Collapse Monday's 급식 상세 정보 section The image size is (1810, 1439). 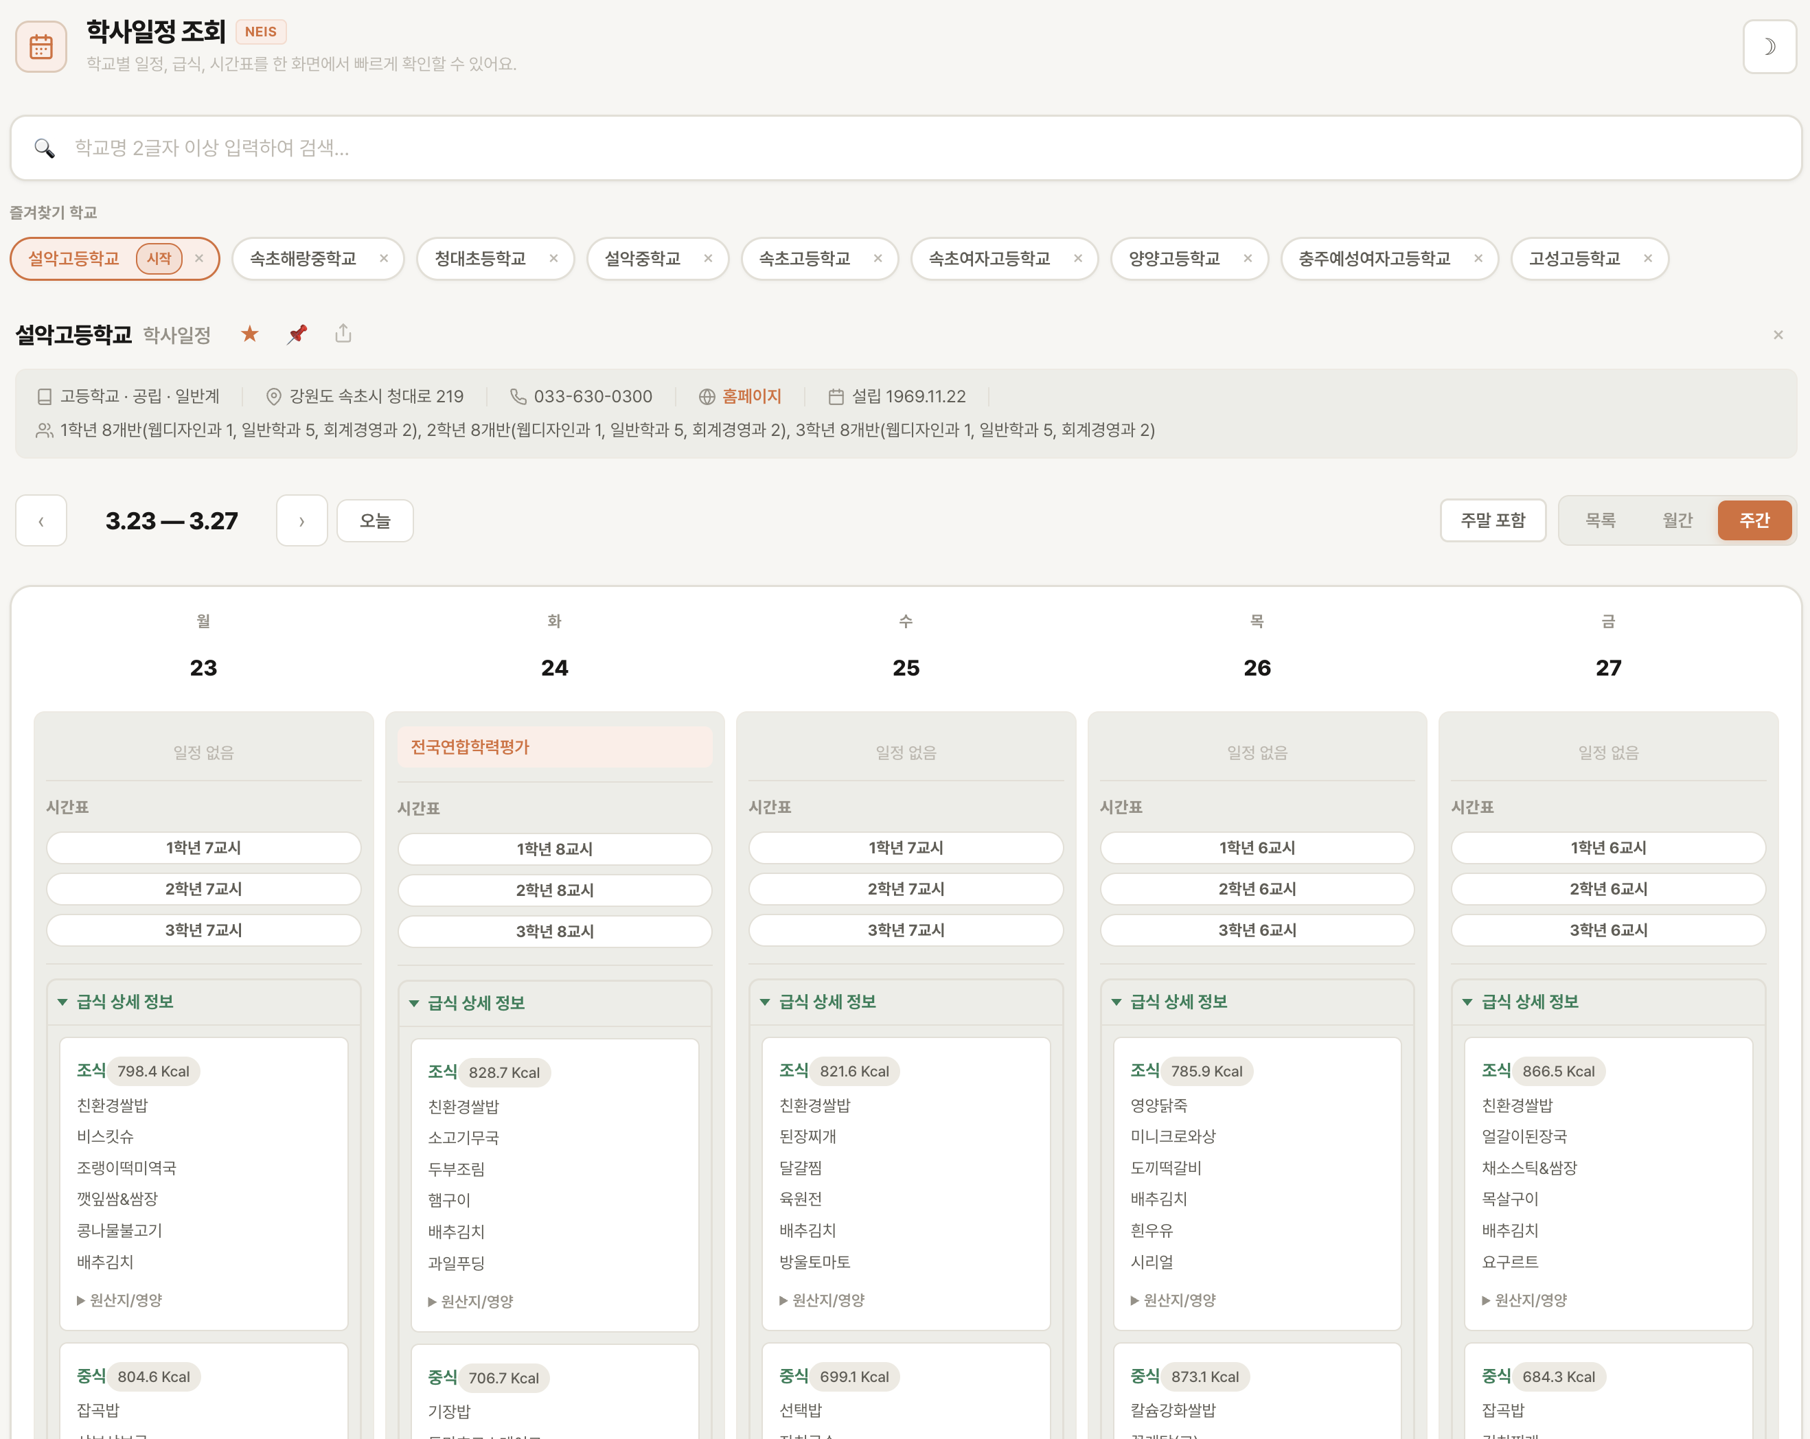pos(124,1002)
